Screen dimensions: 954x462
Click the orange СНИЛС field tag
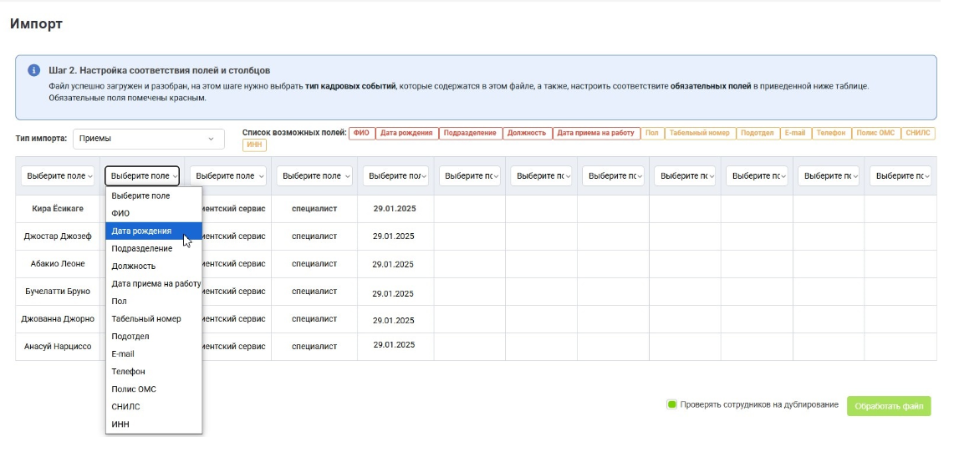[x=918, y=133]
